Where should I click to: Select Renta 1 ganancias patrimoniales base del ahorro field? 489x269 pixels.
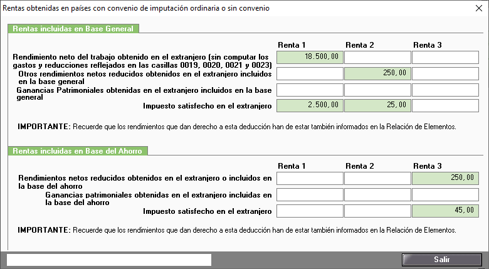(x=310, y=195)
